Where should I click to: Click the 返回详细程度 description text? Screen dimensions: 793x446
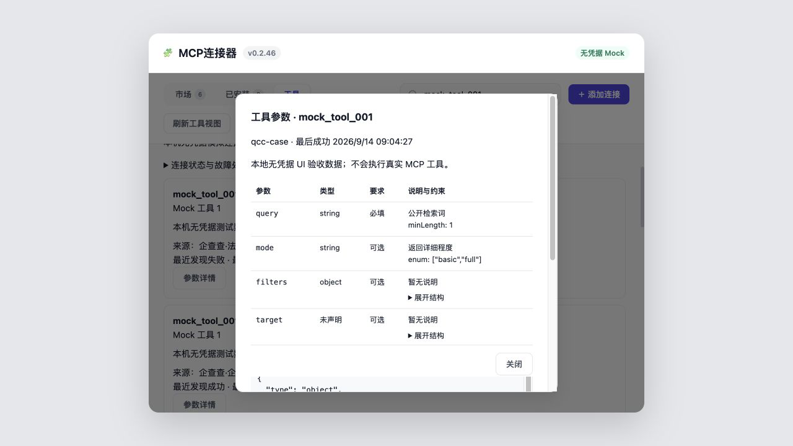[x=431, y=247]
